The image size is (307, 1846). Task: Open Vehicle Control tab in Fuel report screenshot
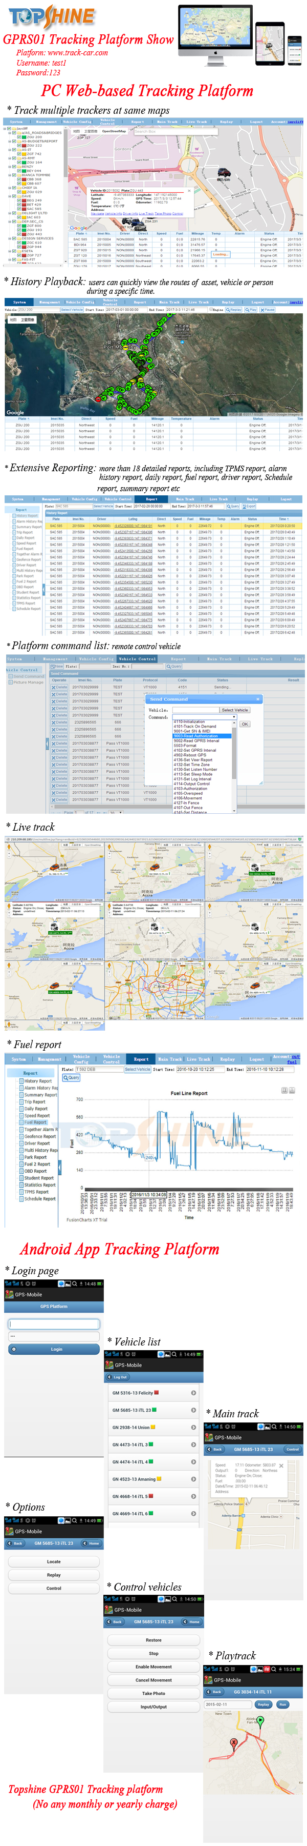click(112, 1058)
